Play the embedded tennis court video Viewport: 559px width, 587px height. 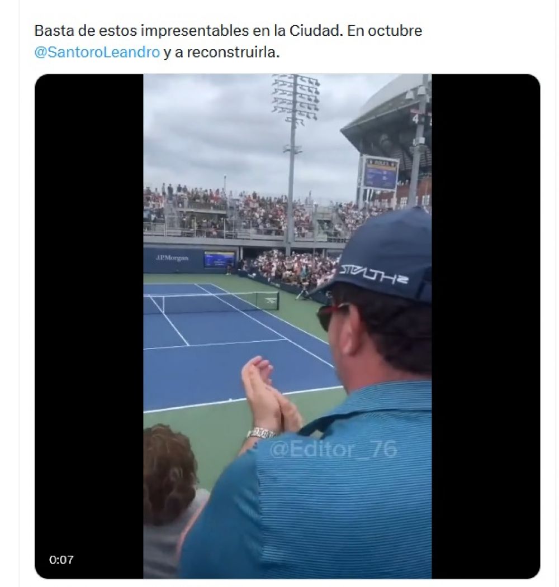tap(287, 326)
